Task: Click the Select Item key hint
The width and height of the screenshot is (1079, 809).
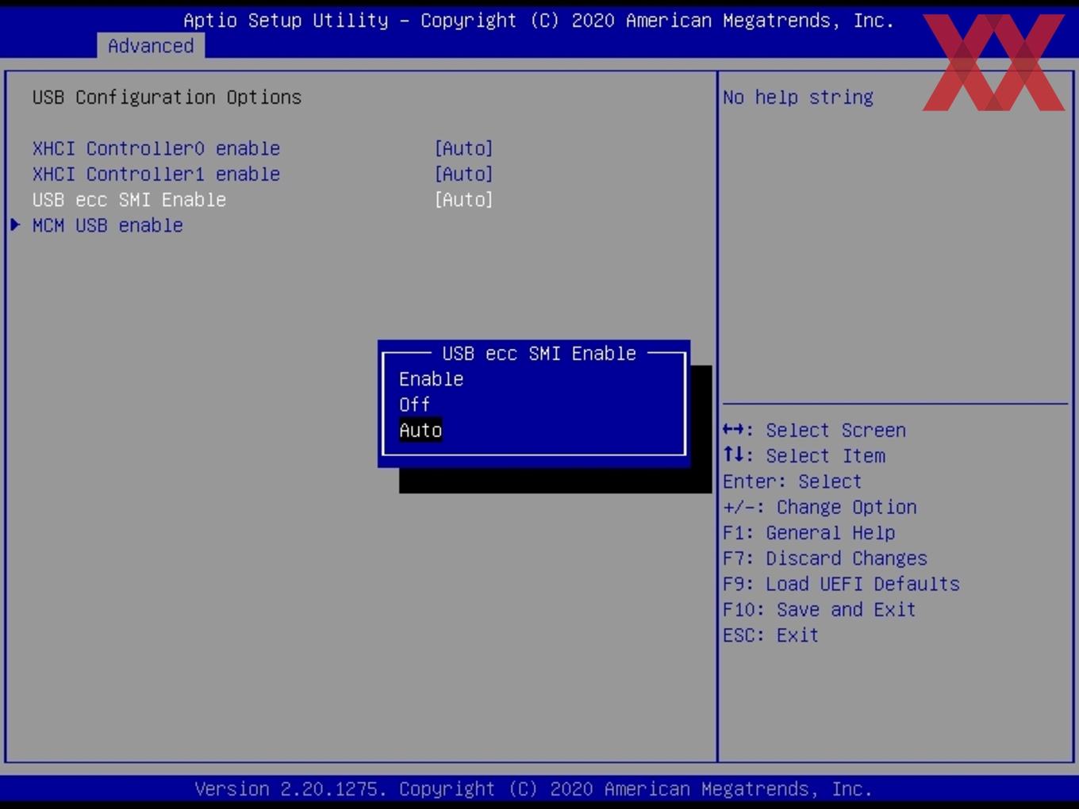Action: 804,456
